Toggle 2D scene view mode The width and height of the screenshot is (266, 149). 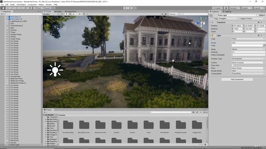click(62, 14)
